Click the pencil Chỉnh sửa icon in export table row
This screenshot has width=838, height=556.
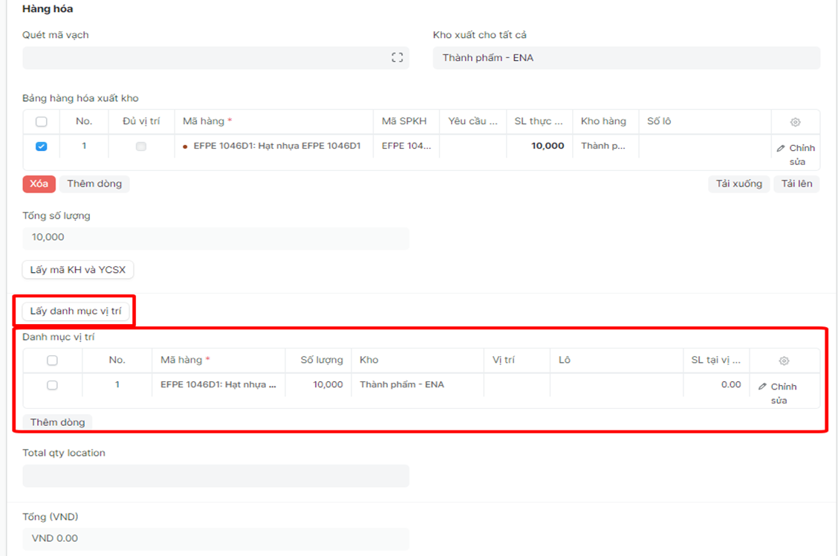781,149
